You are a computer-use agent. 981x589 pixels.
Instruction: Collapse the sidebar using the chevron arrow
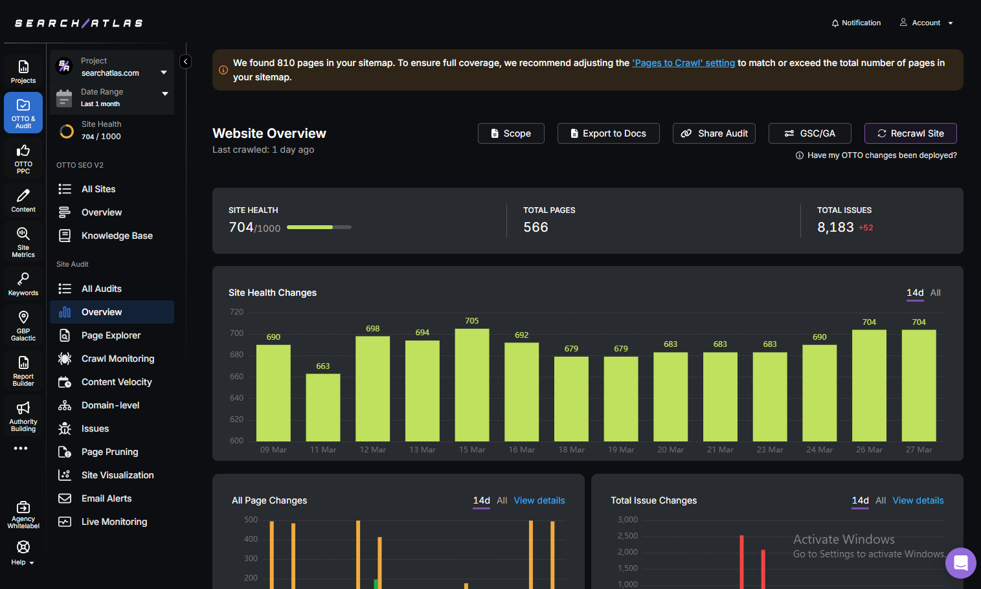click(x=185, y=61)
